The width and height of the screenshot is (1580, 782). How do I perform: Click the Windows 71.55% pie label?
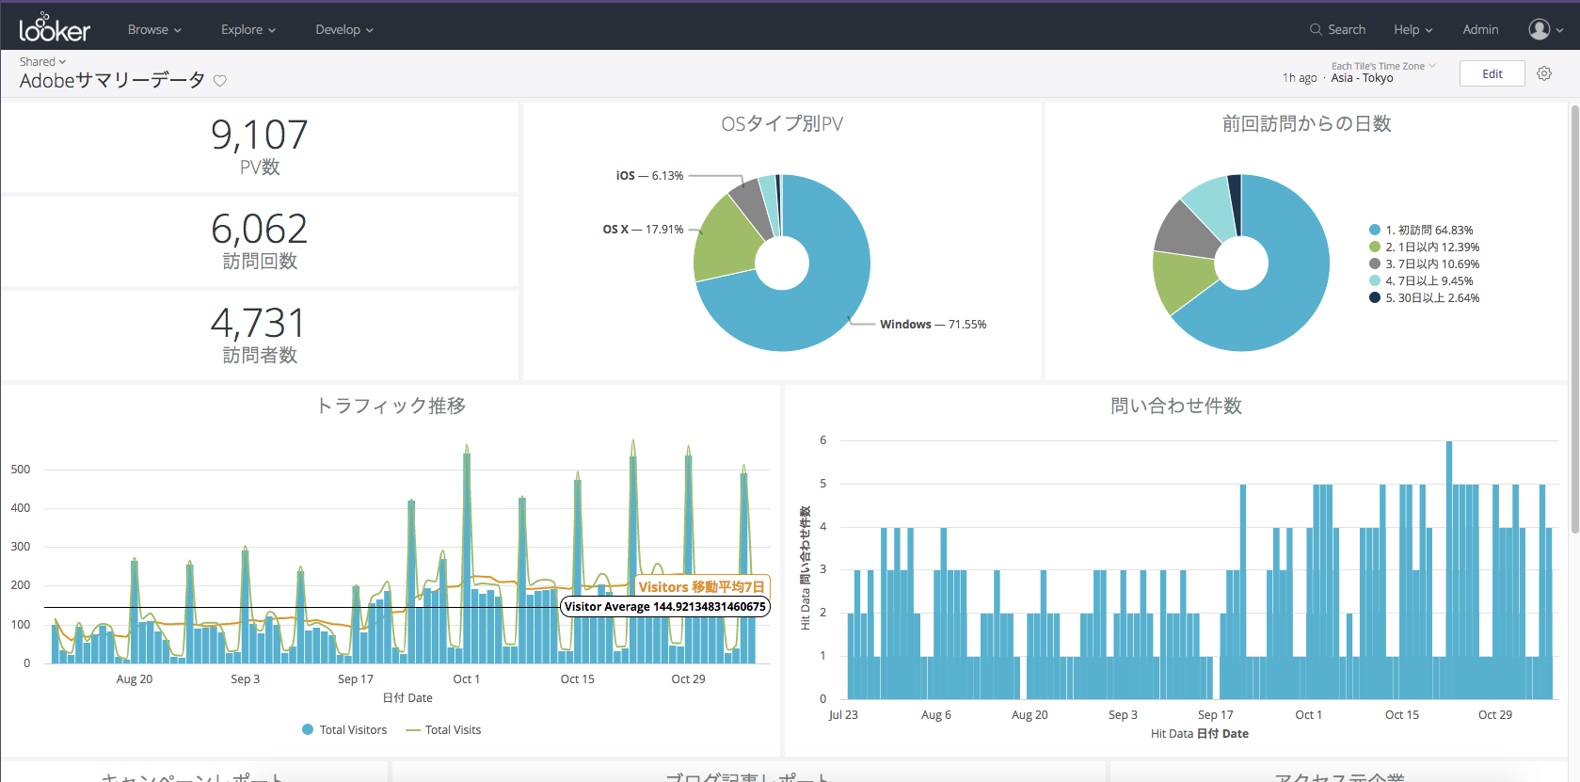tap(933, 324)
